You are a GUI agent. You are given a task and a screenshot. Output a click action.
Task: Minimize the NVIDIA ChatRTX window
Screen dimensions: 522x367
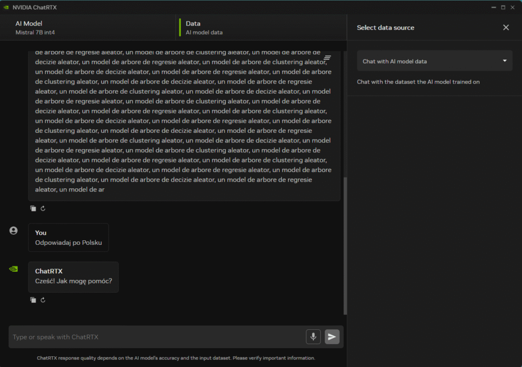[493, 7]
